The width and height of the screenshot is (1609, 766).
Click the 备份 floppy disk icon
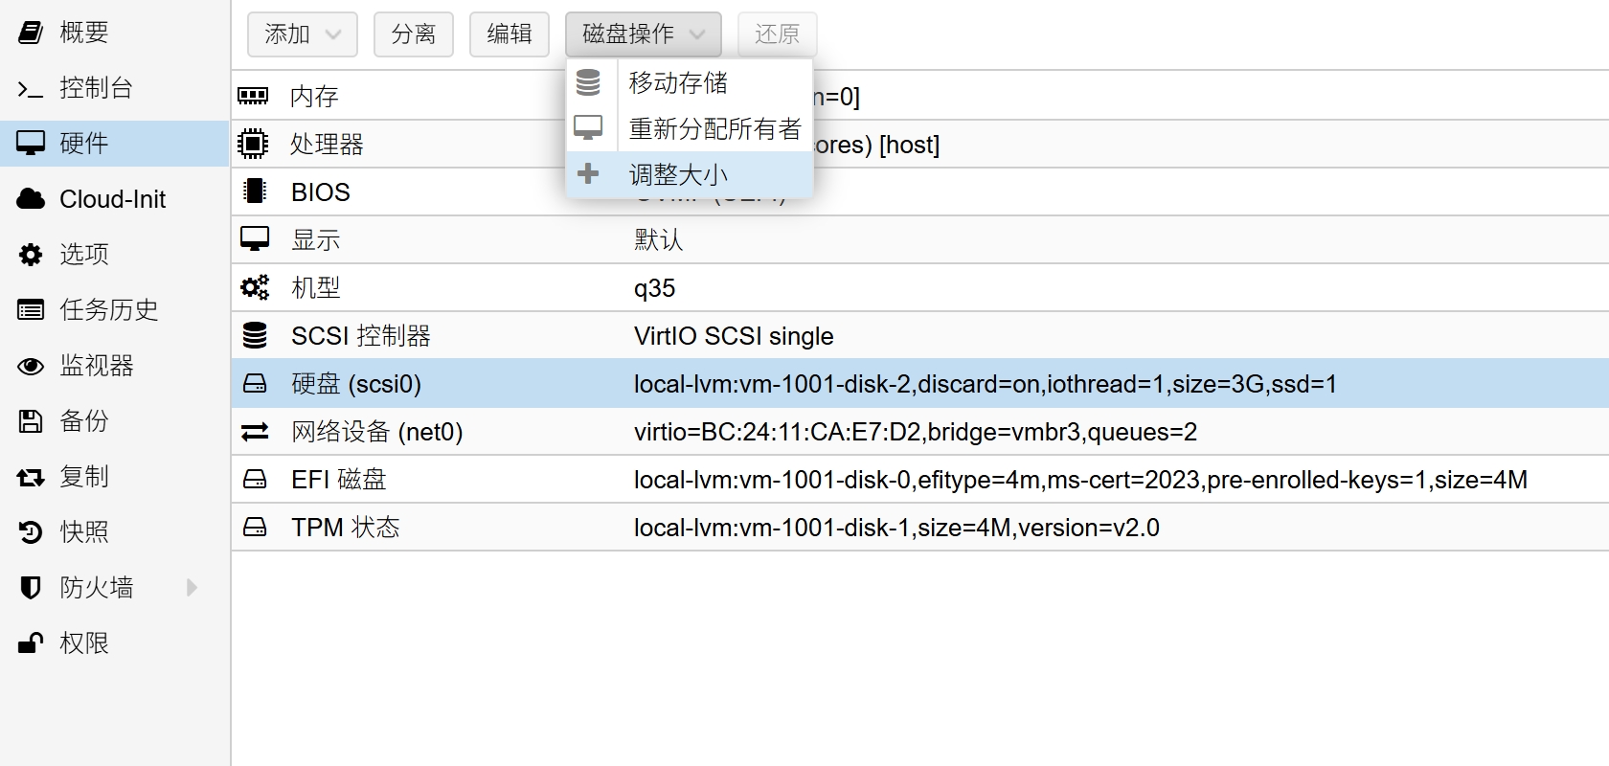coord(31,421)
